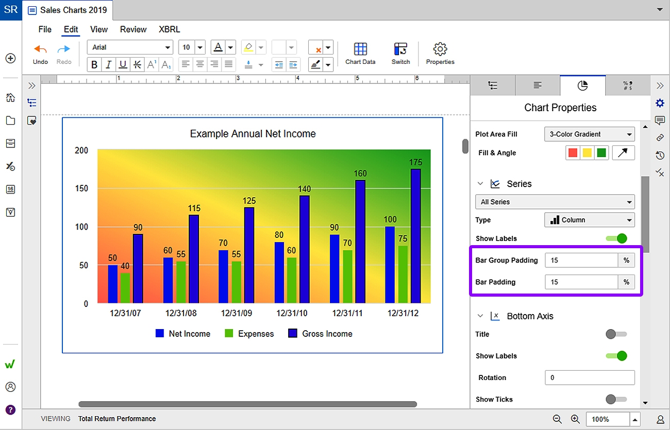This screenshot has width=670, height=430.
Task: Toggle Show Labels for All Series
Action: click(x=616, y=238)
